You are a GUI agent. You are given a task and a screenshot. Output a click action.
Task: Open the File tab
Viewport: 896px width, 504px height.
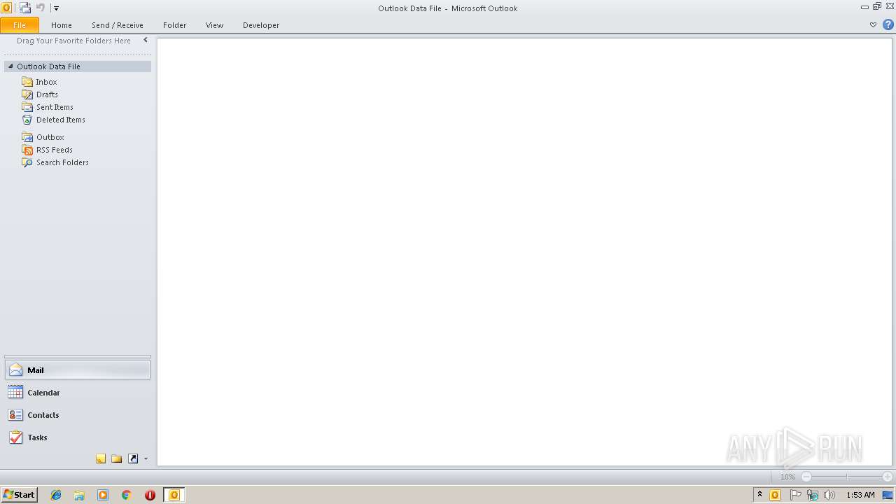coord(20,25)
